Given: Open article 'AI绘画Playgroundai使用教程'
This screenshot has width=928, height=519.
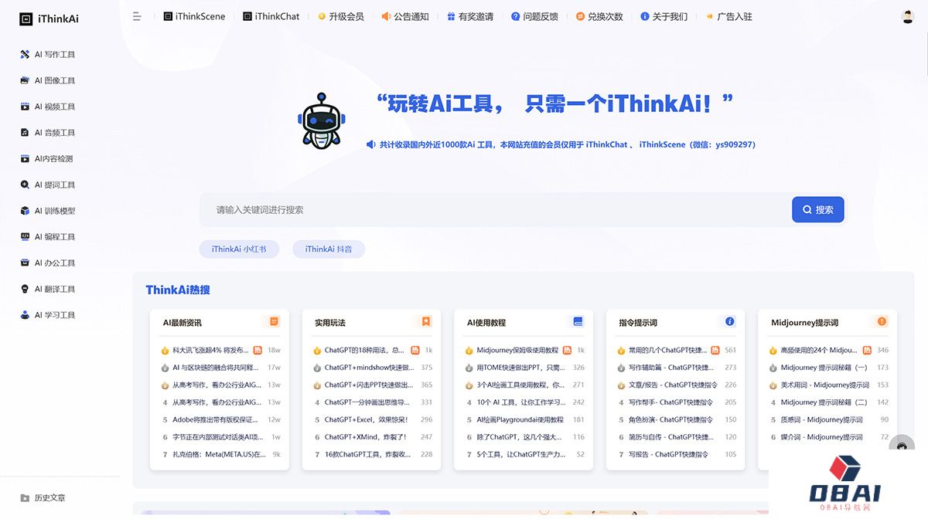Looking at the screenshot, I should tap(520, 420).
